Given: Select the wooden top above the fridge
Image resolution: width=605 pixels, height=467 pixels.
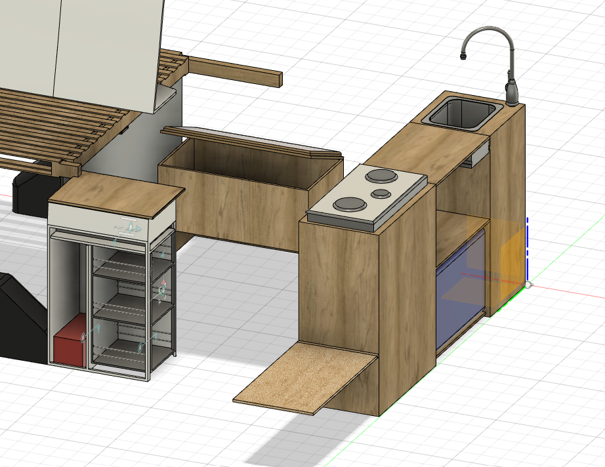Looking at the screenshot, I should pos(117,195).
